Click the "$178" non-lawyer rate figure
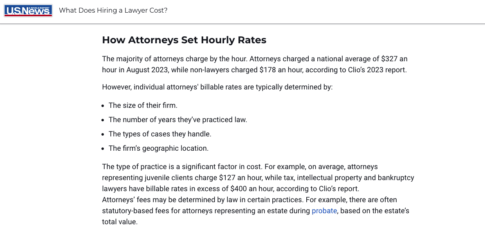This screenshot has height=232, width=485. (268, 70)
